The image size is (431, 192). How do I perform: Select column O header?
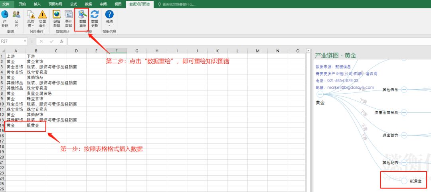point(298,51)
